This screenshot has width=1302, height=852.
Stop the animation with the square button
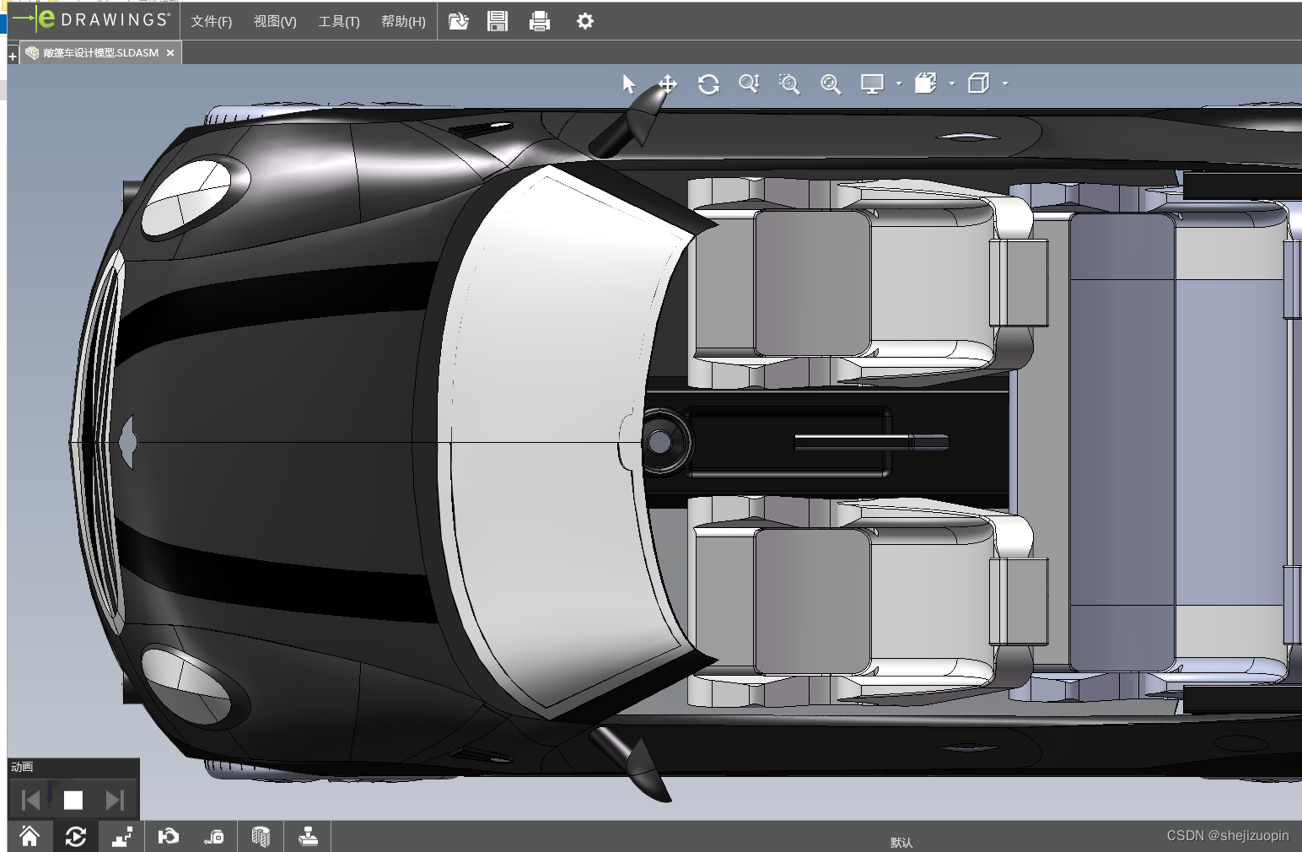click(73, 800)
